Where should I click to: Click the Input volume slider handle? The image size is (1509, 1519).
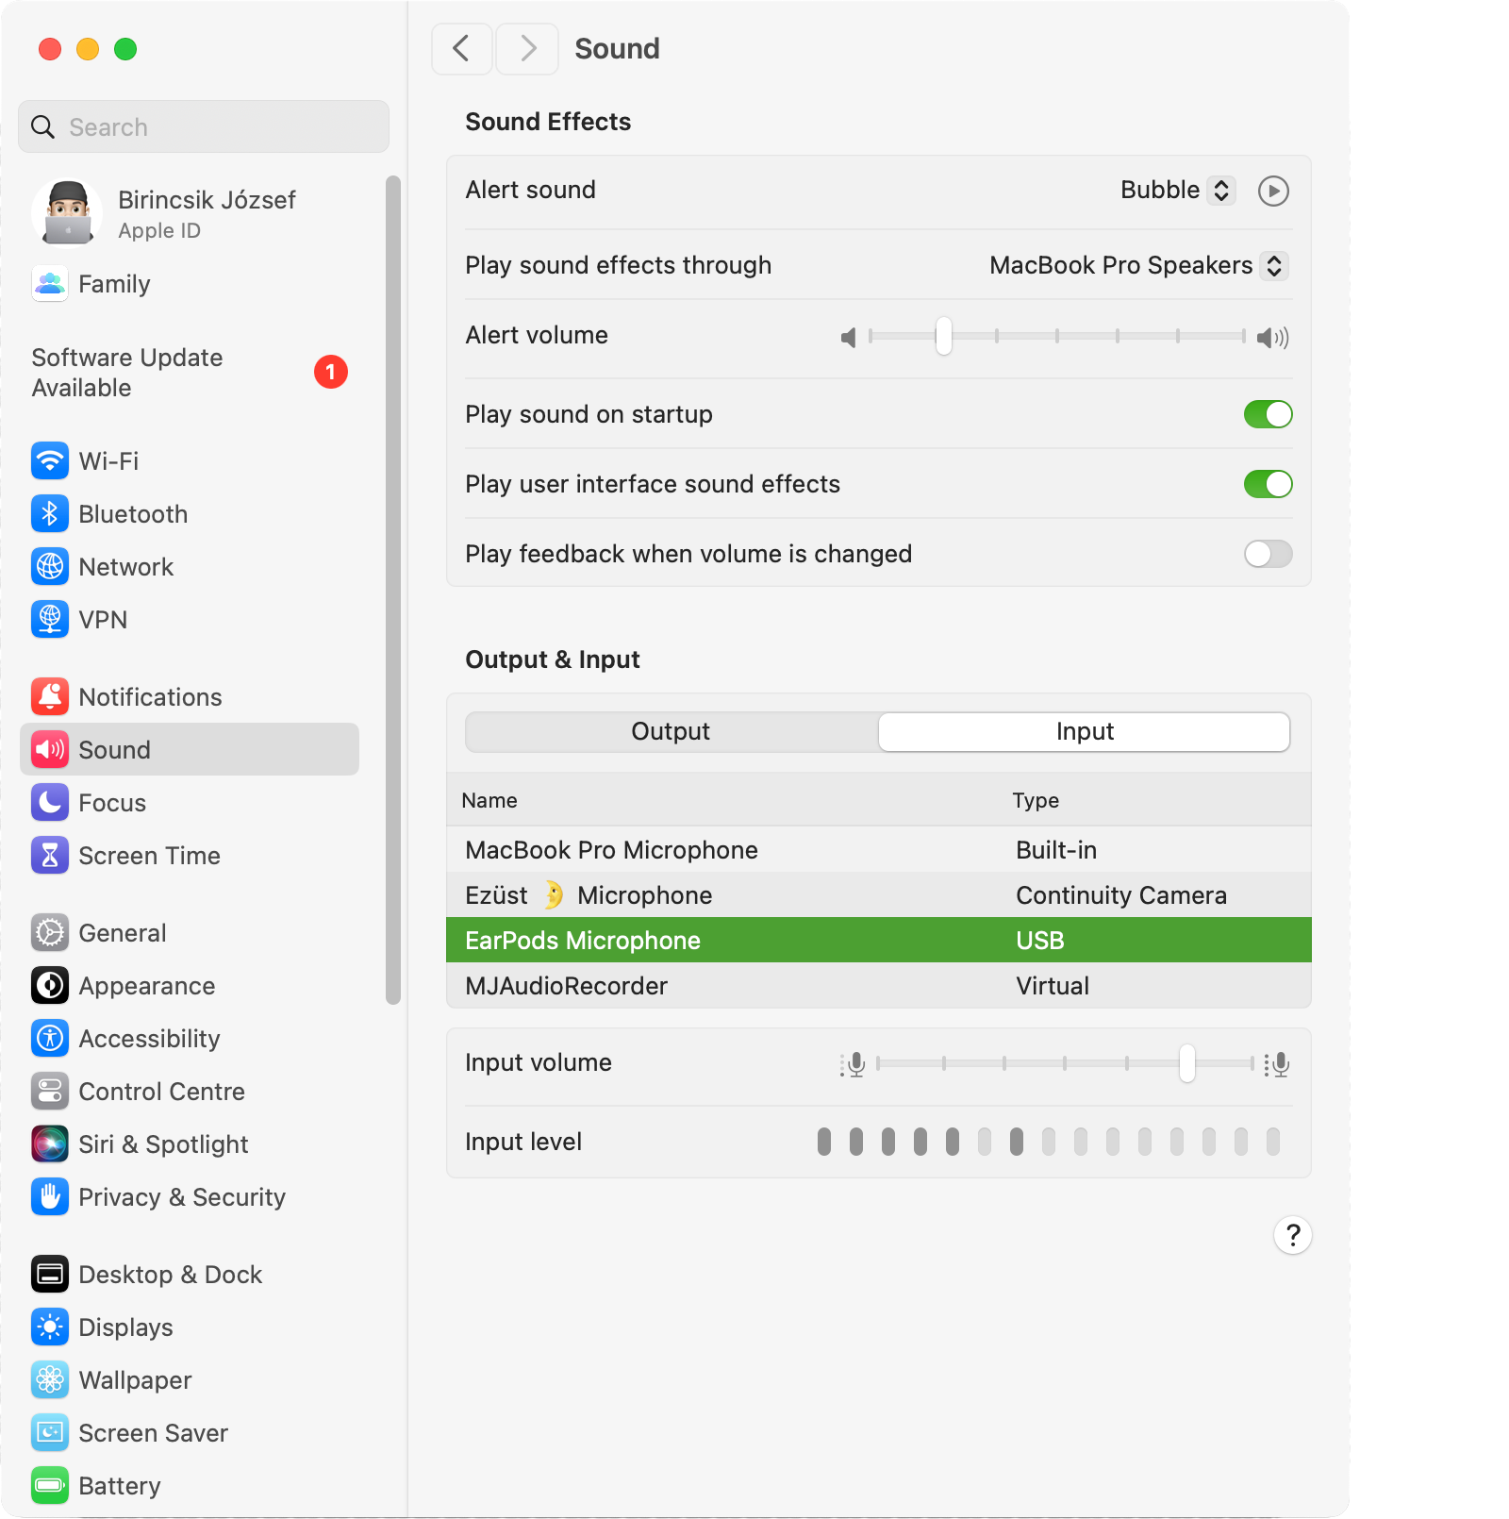point(1186,1063)
